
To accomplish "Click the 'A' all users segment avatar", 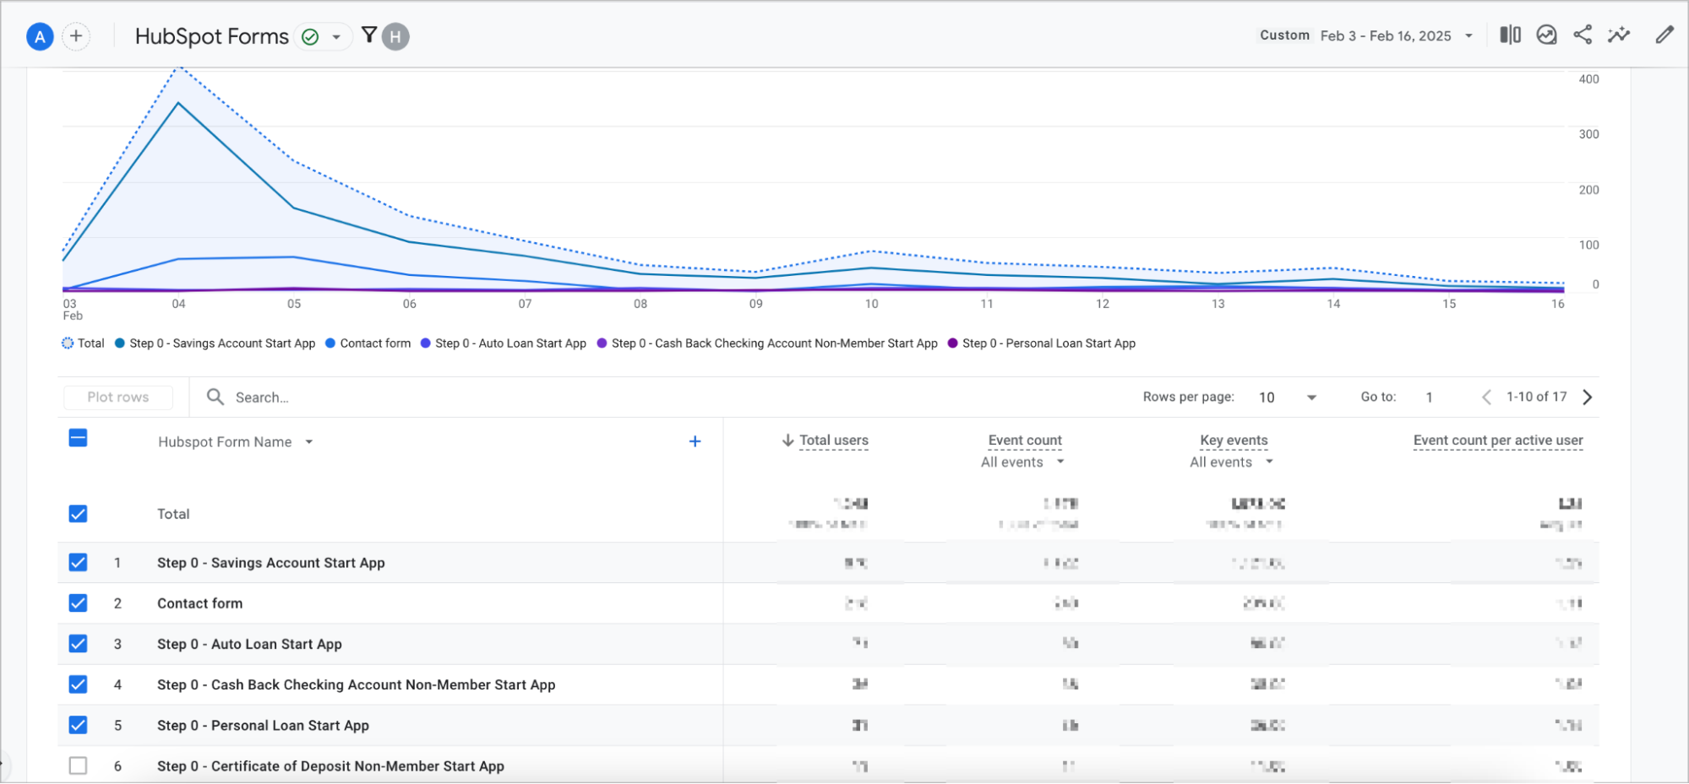I will click(x=40, y=36).
